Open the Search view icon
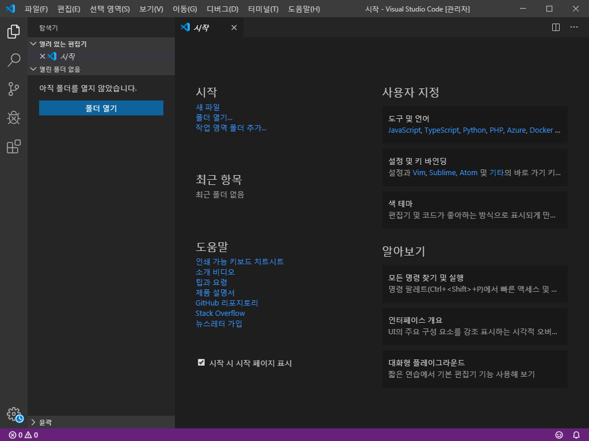This screenshot has height=441, width=589. 14,60
